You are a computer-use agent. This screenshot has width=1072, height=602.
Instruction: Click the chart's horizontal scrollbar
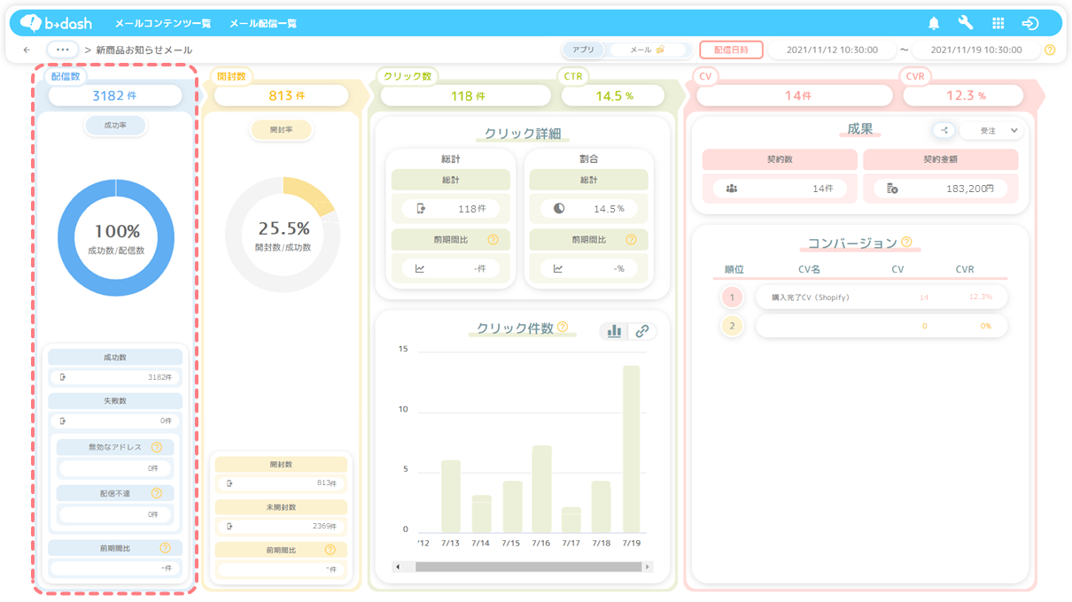[523, 567]
